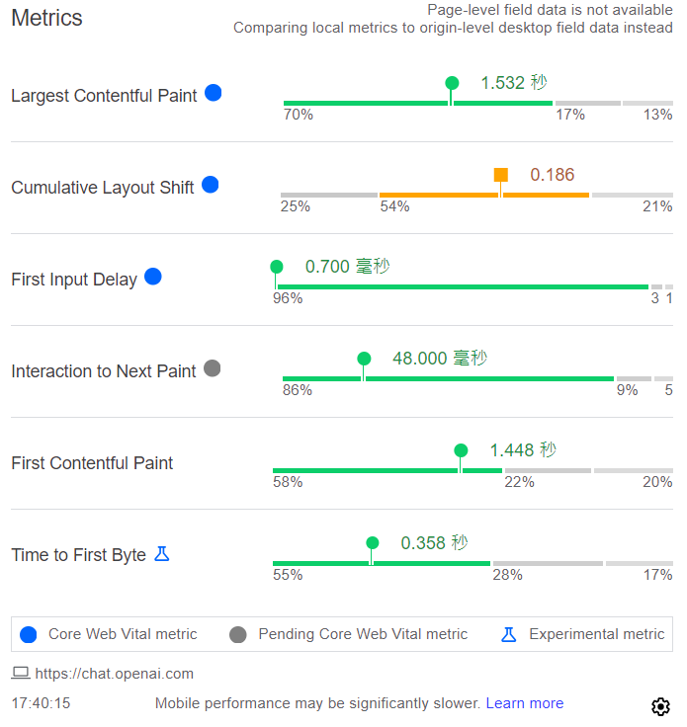Click the First Contentful Paint metric label
Screen dimensions: 687x727
(92, 463)
